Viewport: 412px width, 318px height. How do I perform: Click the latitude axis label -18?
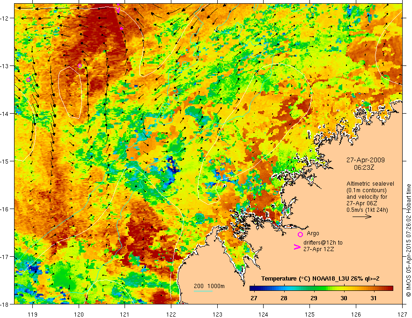[x=5, y=304]
